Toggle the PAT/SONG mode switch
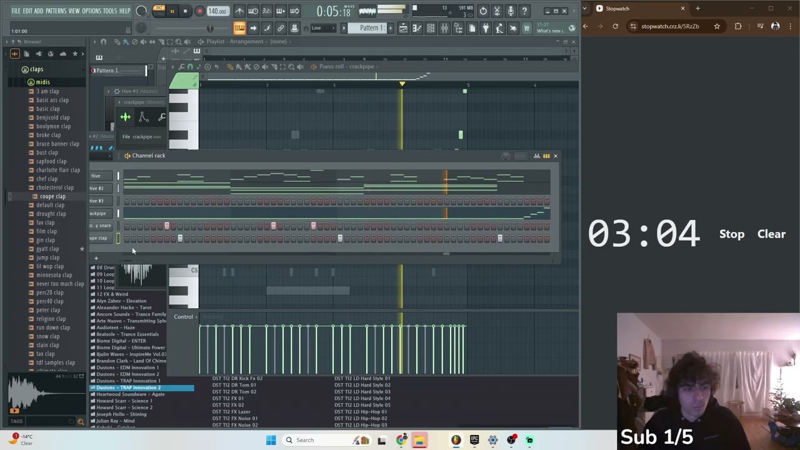Image resolution: width=800 pixels, height=450 pixels. coord(159,11)
